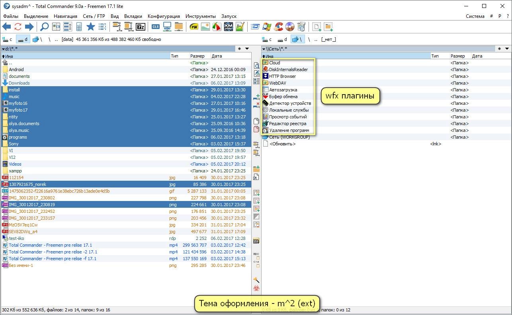Sort left panel by Имя column
512x315 pixels.
click(85, 56)
